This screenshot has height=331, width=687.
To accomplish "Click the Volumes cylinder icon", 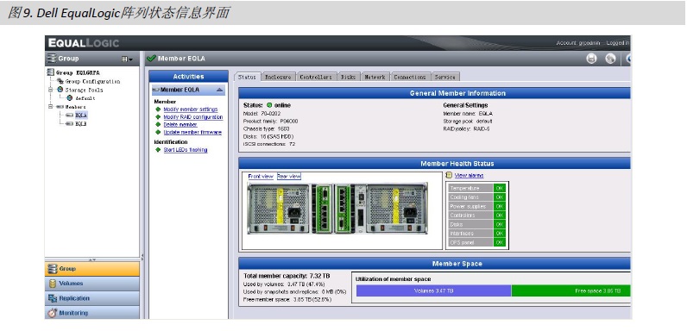I will 53,284.
